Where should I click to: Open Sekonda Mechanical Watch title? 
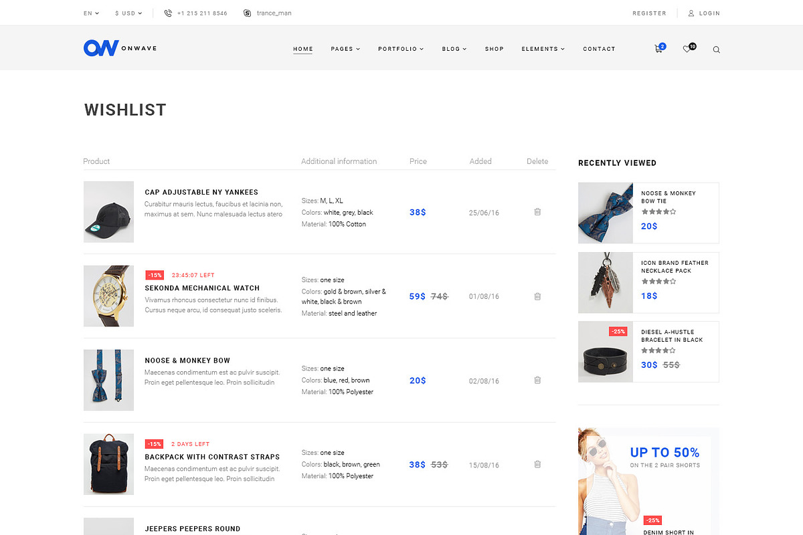(x=202, y=288)
